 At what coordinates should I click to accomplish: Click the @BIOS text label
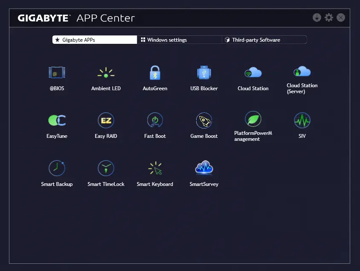tap(57, 88)
